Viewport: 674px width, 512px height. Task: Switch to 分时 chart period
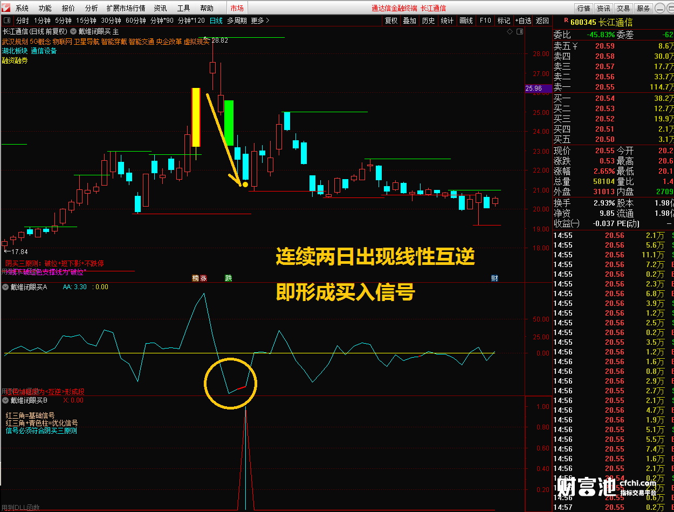tap(23, 21)
